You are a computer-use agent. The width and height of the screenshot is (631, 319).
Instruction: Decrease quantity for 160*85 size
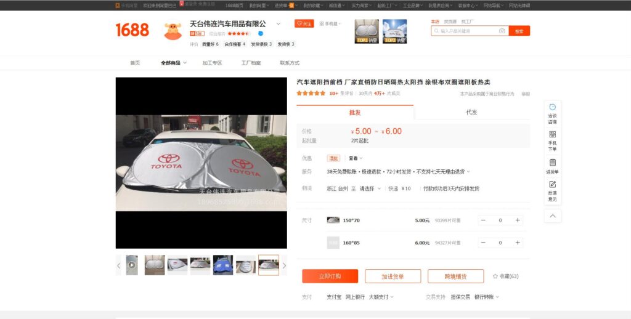click(x=483, y=243)
